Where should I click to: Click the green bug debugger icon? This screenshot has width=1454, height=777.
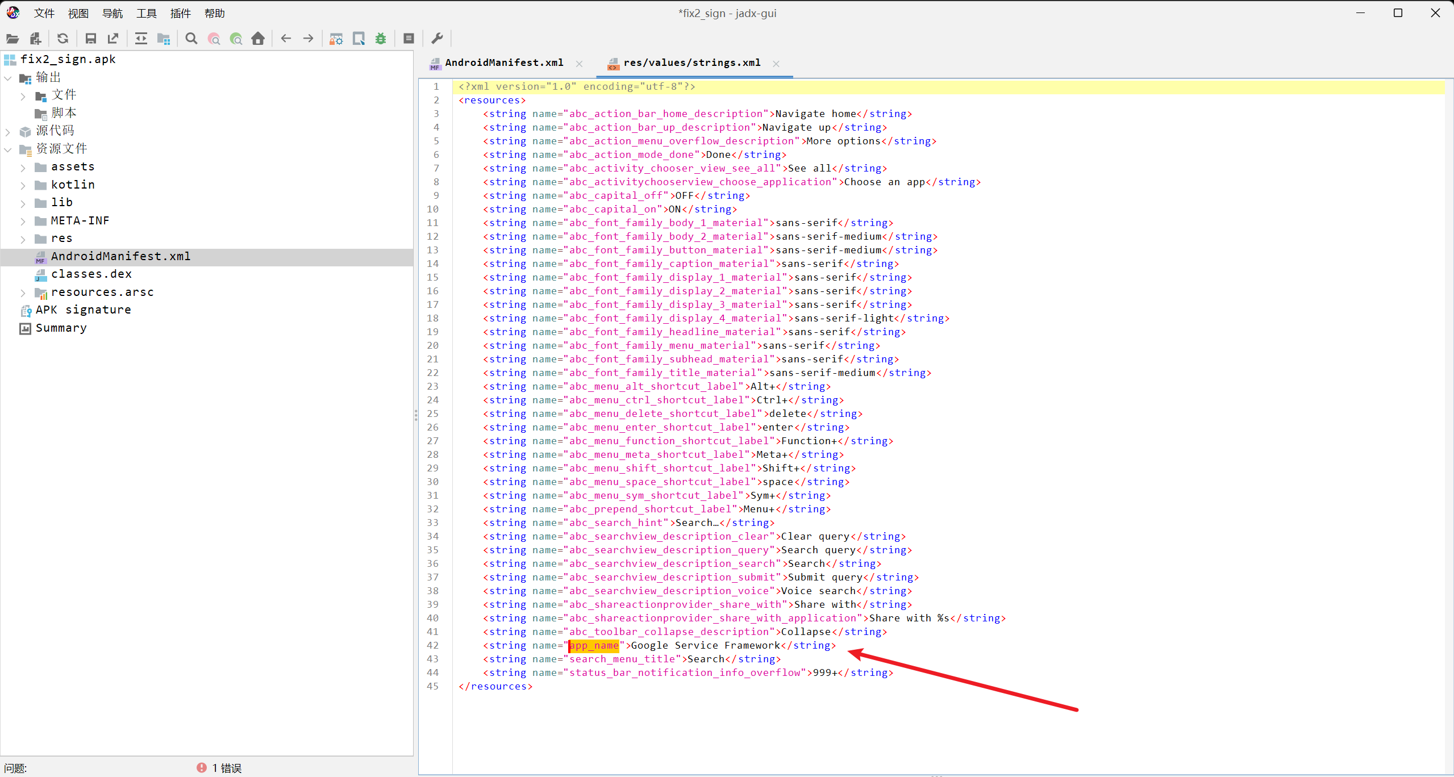[x=381, y=39]
